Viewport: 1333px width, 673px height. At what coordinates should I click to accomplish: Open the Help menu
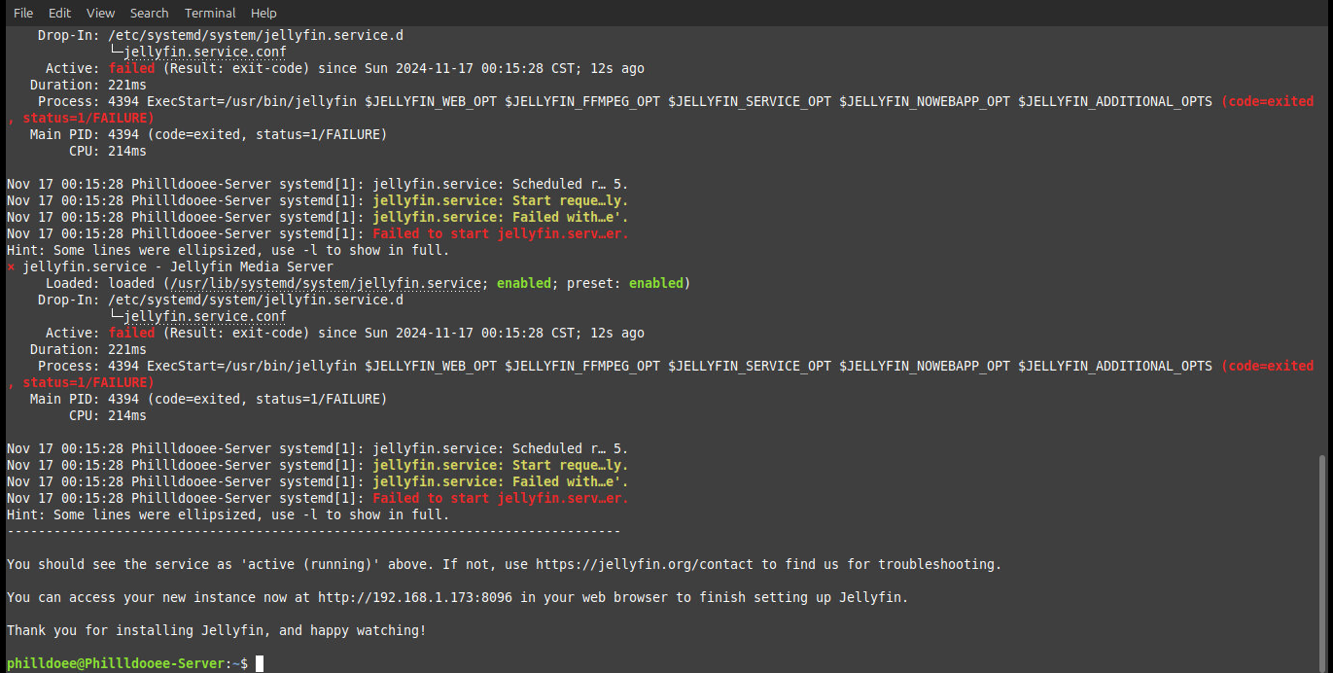tap(263, 13)
